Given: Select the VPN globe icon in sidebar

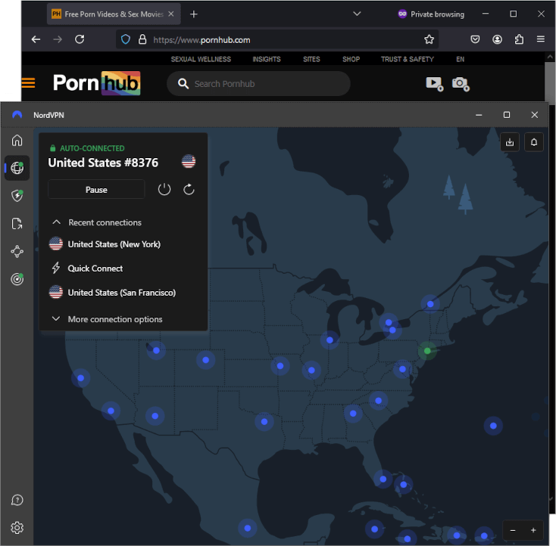Looking at the screenshot, I should tap(17, 168).
